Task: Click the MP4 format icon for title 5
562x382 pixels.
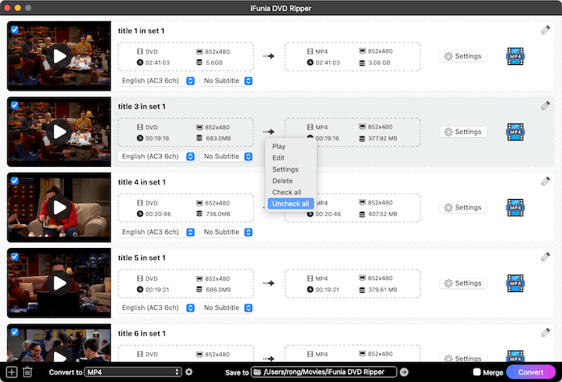Action: pos(515,283)
